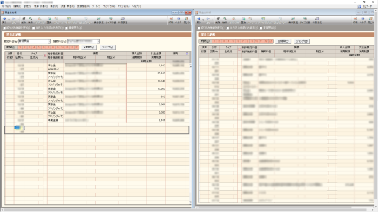Click 印刷 printer icon in 現金出納帳 toolbar

pos(355,20)
